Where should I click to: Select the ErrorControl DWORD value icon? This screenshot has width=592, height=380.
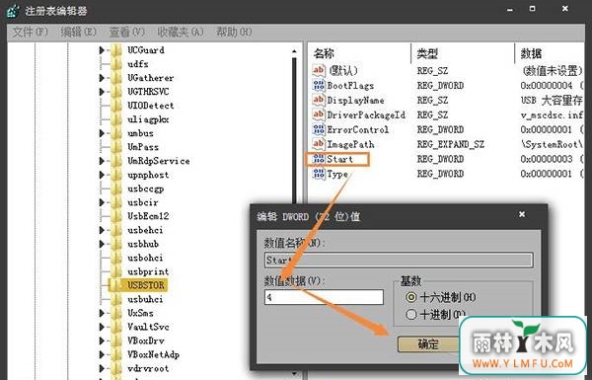tap(319, 129)
